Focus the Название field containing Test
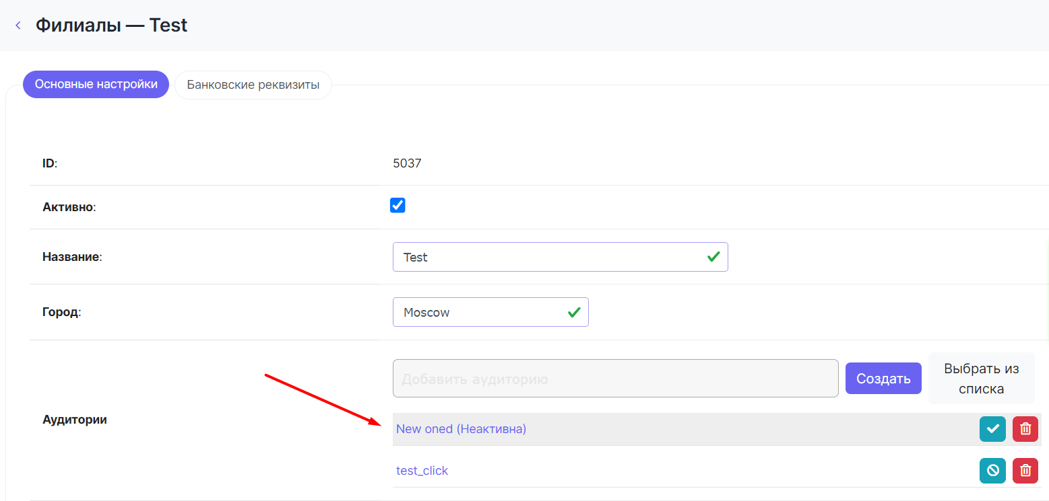This screenshot has height=501, width=1049. (561, 257)
